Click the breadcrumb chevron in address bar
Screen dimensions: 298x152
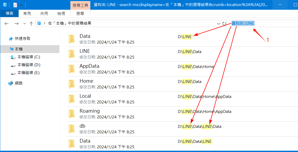(x=44, y=24)
